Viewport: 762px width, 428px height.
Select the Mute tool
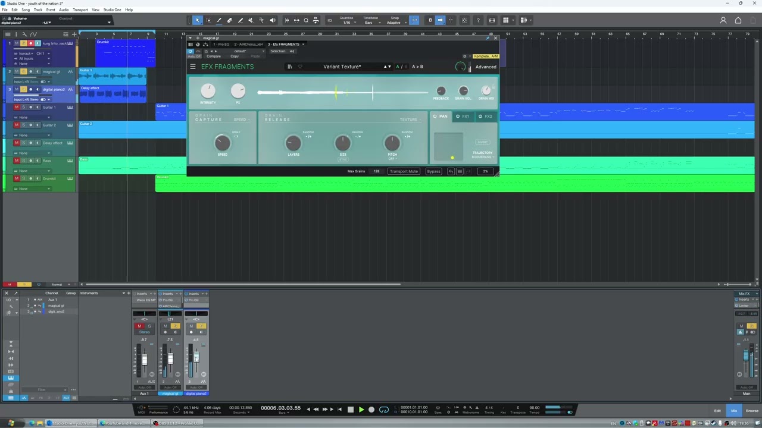[251, 20]
